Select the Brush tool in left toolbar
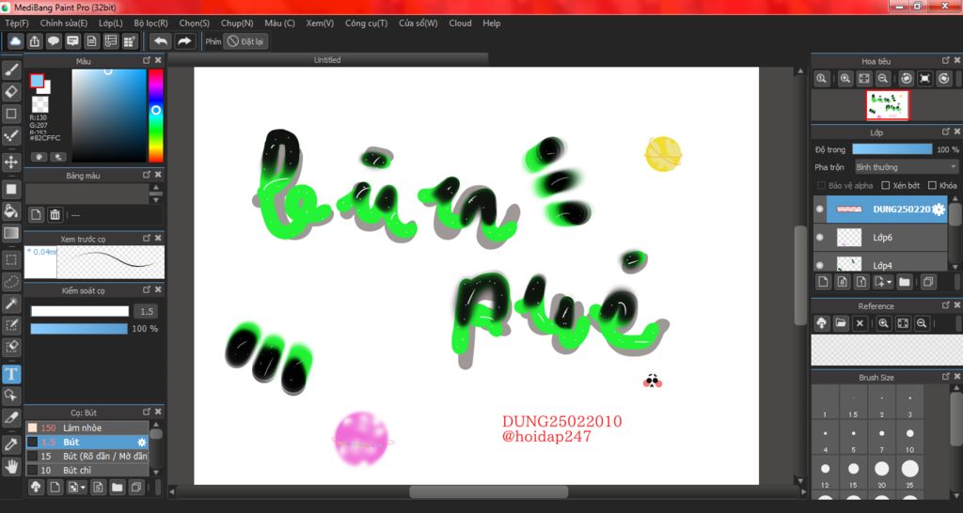The width and height of the screenshot is (963, 513). point(11,70)
